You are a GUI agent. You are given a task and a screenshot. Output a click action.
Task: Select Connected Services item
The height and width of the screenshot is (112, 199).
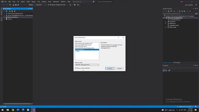(175, 20)
